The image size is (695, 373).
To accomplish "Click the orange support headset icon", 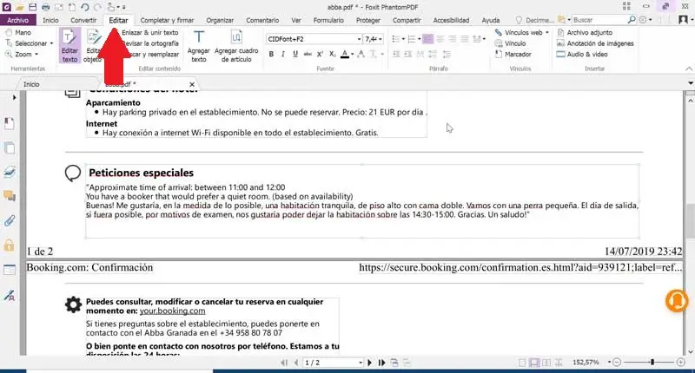I will 677,300.
